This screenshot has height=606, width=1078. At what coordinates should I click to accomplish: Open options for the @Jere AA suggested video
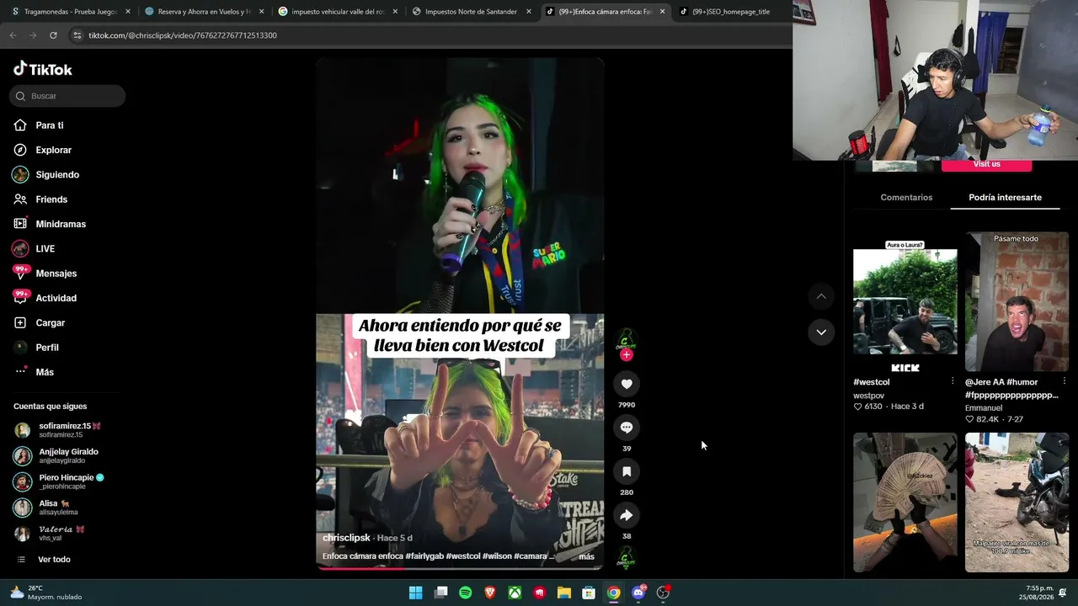1065,381
